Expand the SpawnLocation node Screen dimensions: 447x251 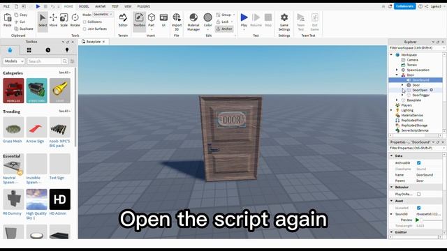(397, 70)
